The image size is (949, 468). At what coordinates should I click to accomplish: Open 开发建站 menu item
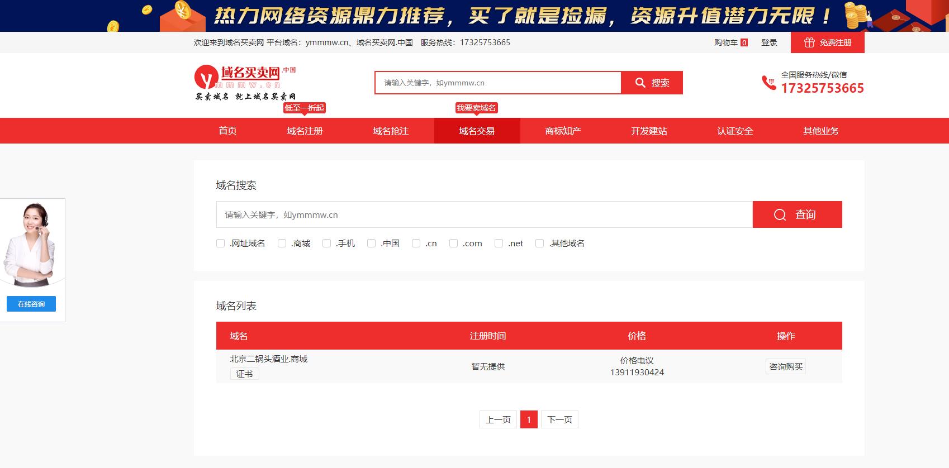(649, 131)
